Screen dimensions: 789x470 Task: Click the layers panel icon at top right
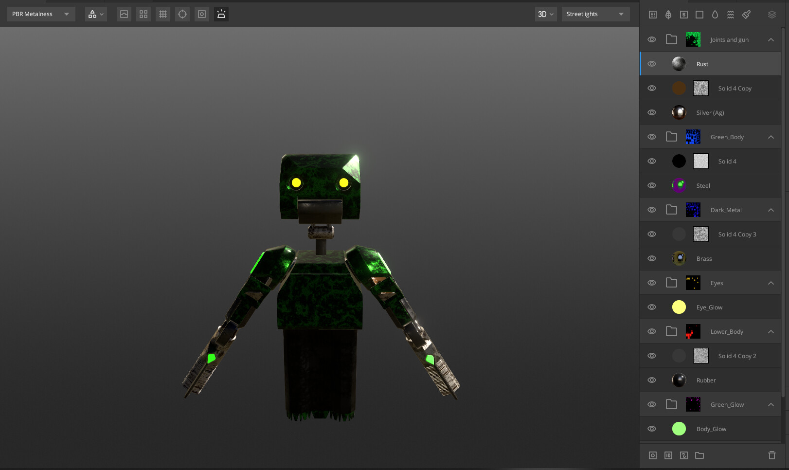click(772, 14)
